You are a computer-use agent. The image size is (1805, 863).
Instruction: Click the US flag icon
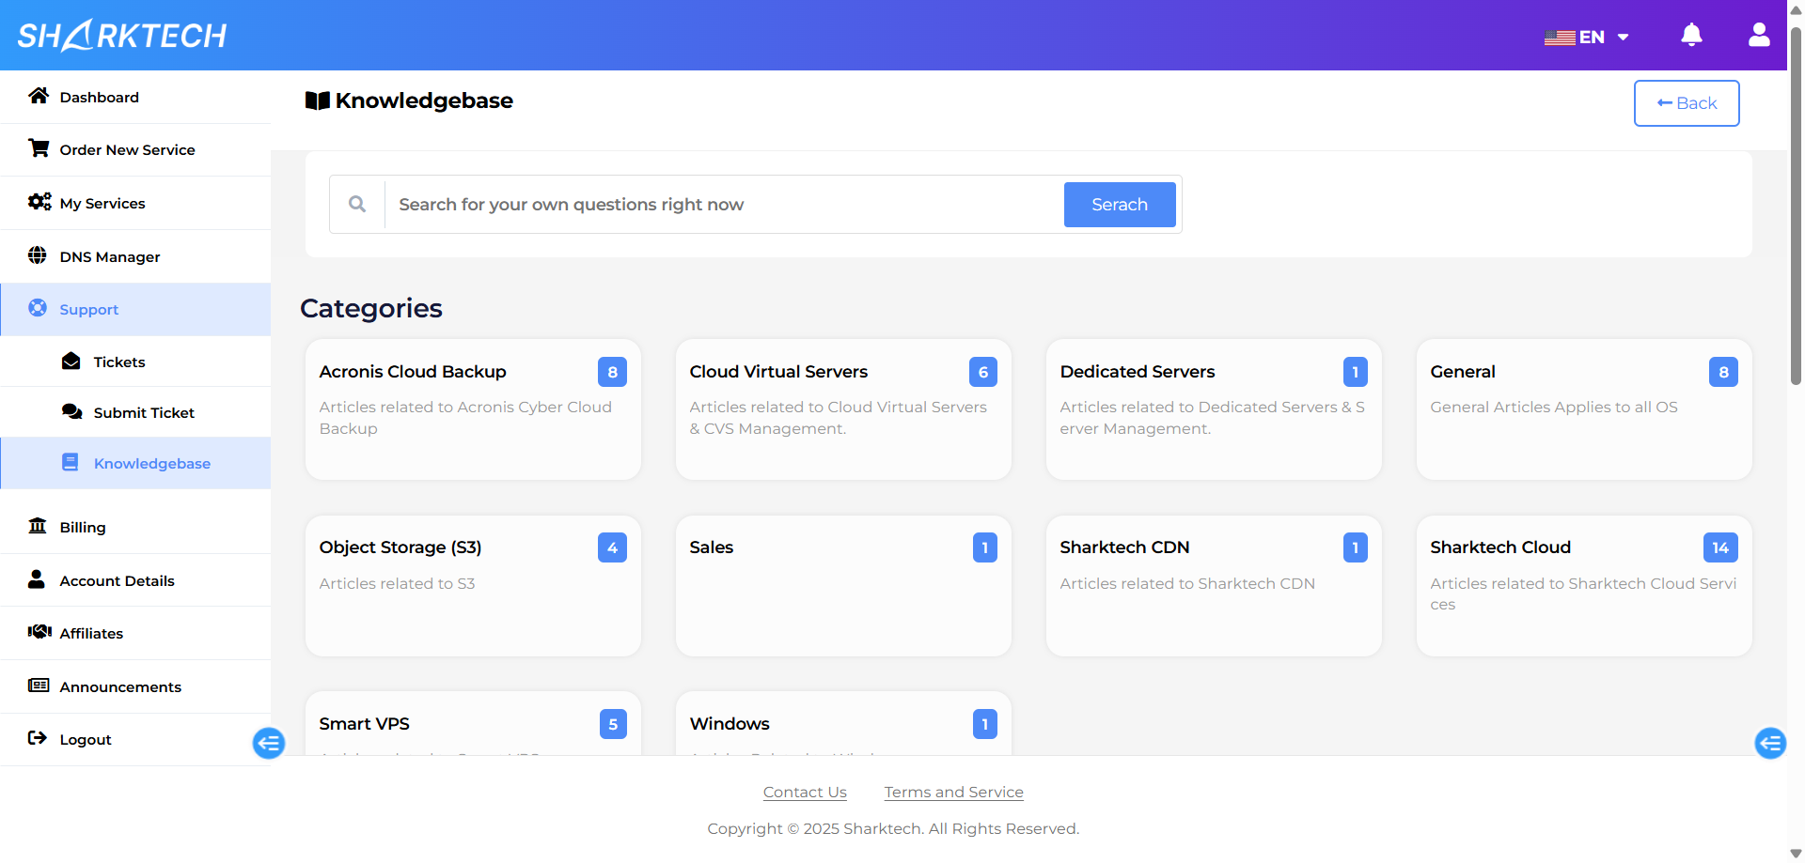click(1560, 38)
